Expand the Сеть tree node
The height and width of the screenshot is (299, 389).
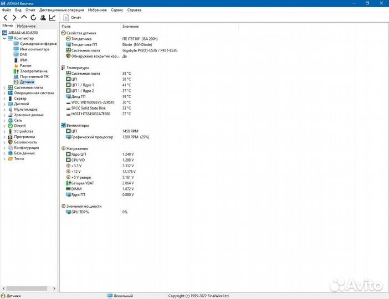coord(4,120)
